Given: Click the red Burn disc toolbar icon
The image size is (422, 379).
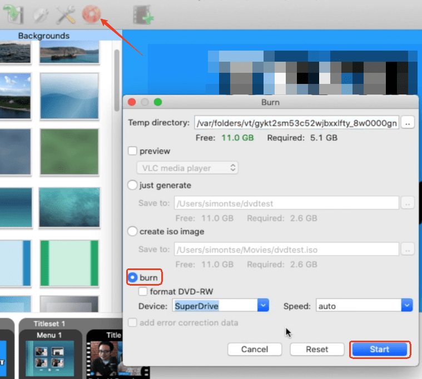Looking at the screenshot, I should point(91,14).
